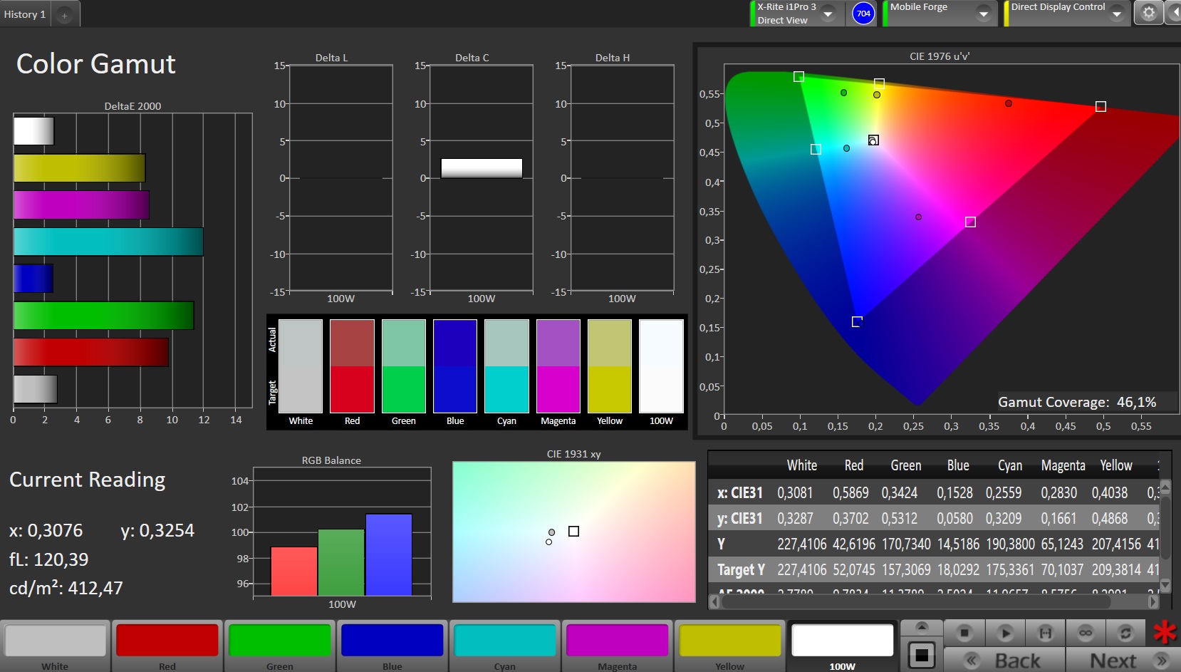The image size is (1181, 672).
Task: Open the Direct Display Control dropdown
Action: point(1116,14)
